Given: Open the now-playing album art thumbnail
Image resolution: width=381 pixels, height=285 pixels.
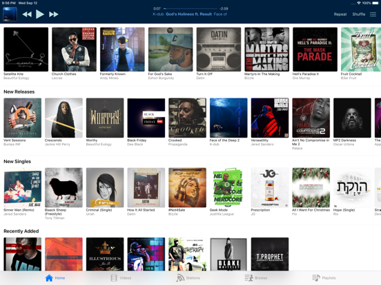Looking at the screenshot, I should 10,14.
